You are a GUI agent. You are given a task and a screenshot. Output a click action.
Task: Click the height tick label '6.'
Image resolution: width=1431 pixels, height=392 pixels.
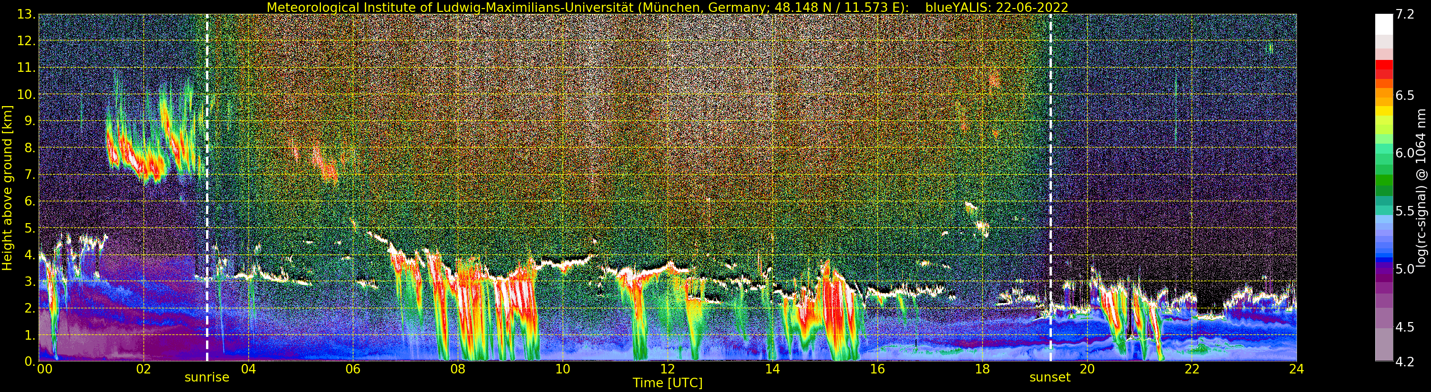point(29,201)
